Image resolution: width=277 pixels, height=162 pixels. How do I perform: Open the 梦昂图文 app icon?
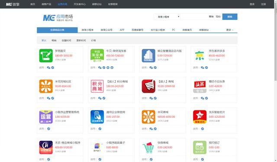pyautogui.click(x=46, y=56)
